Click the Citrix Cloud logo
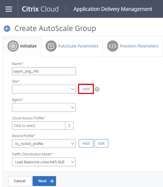Screen dimensions: 163x187 [40, 9]
